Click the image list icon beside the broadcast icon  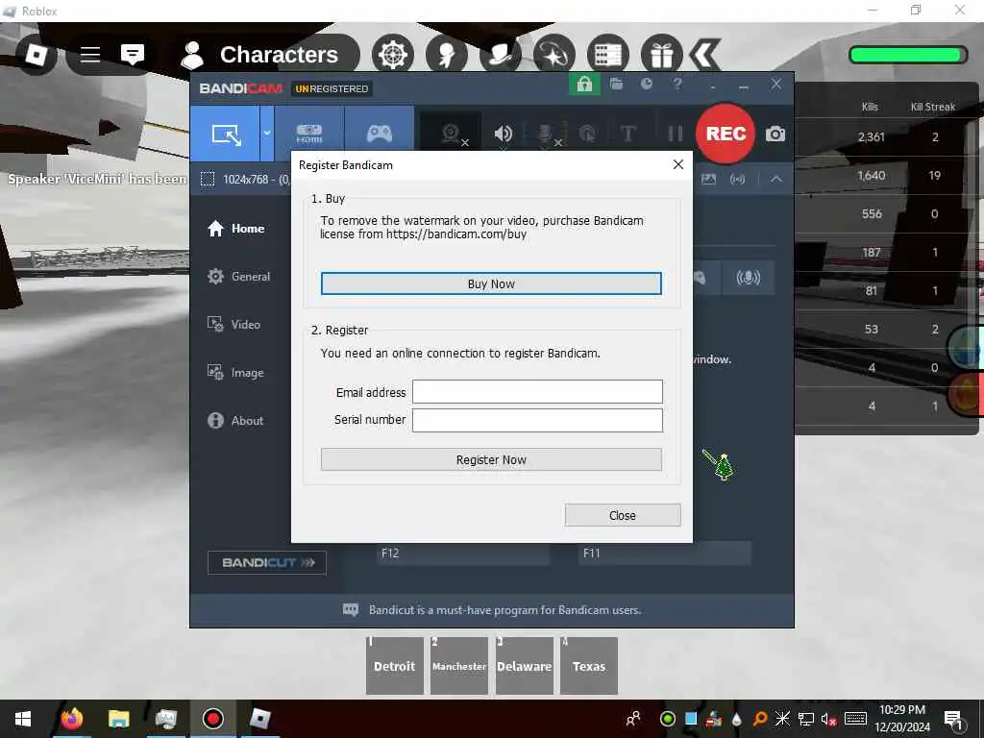(x=708, y=179)
